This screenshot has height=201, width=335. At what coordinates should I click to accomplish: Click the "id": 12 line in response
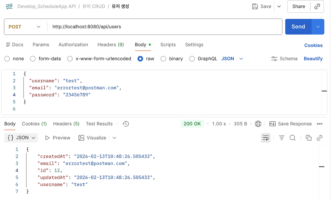tap(50, 170)
